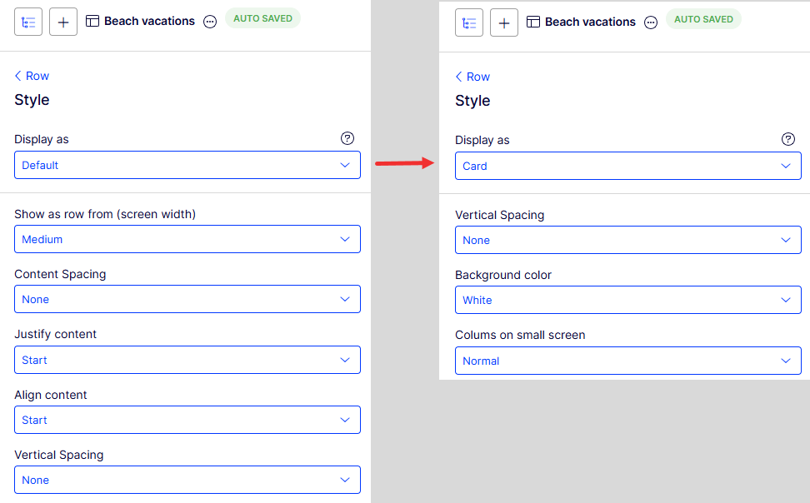
Task: Go back to Row in left panel
Action: tap(32, 76)
